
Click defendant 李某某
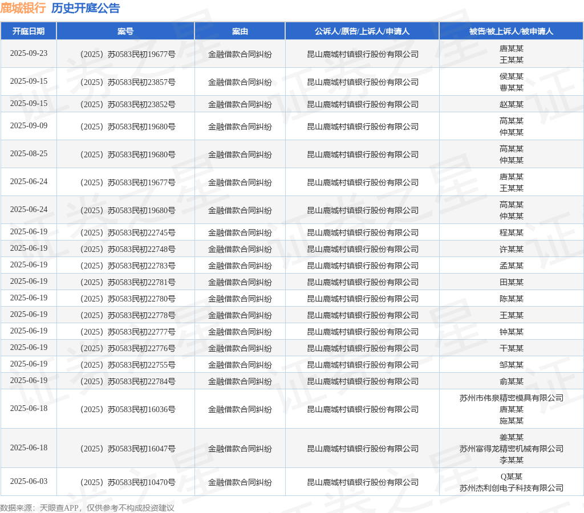click(x=512, y=461)
